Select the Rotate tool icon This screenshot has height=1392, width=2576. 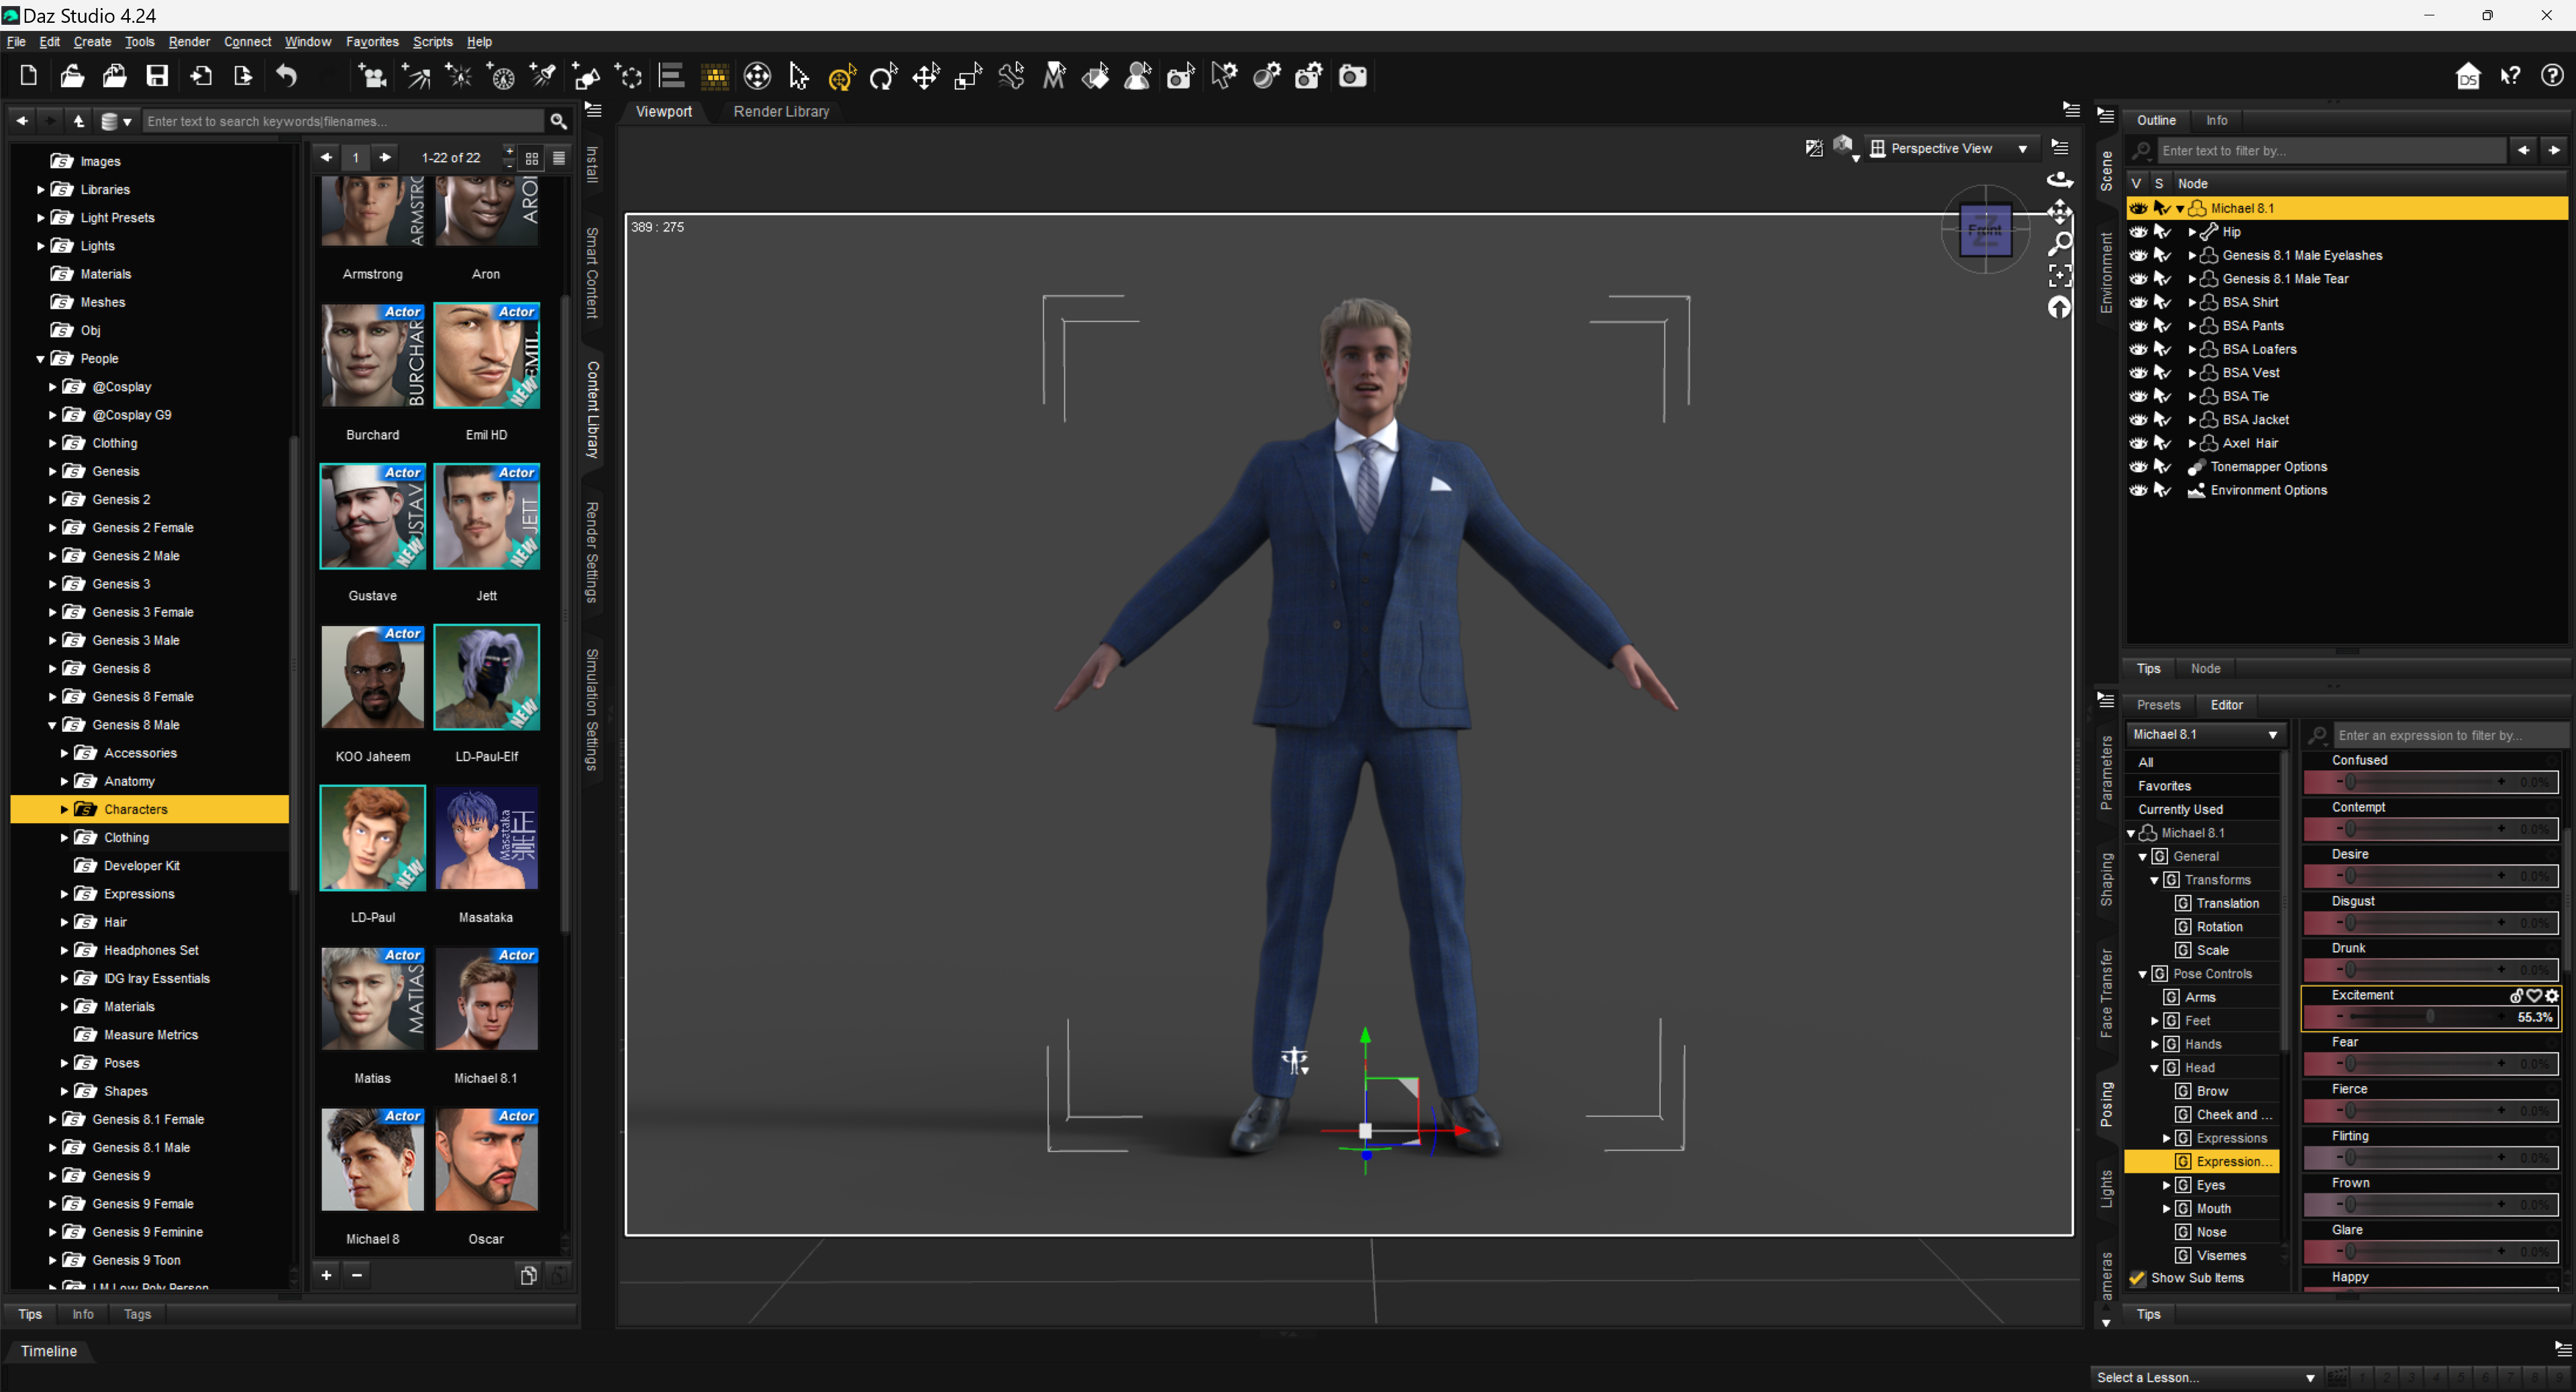tap(883, 76)
